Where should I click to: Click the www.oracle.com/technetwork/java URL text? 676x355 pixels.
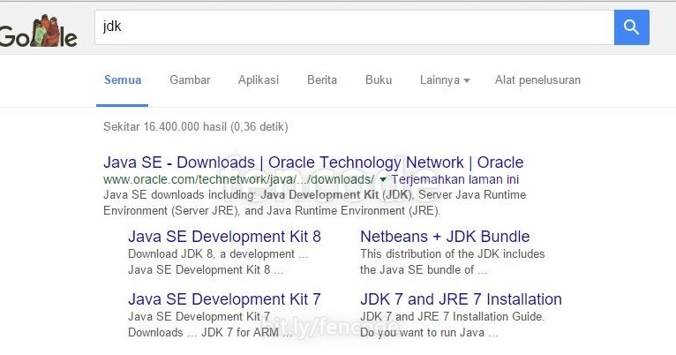point(239,179)
